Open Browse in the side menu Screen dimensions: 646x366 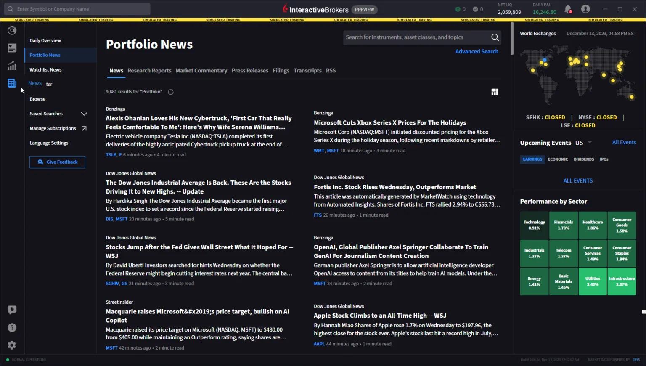37,99
